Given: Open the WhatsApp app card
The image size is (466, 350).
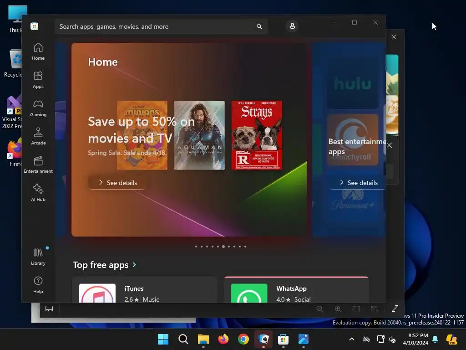Looking at the screenshot, I should [x=296, y=290].
